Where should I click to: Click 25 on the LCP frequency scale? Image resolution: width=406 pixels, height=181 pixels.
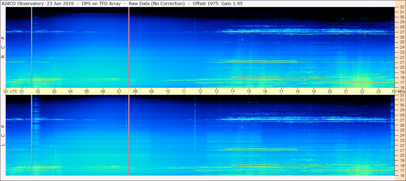click(402, 130)
